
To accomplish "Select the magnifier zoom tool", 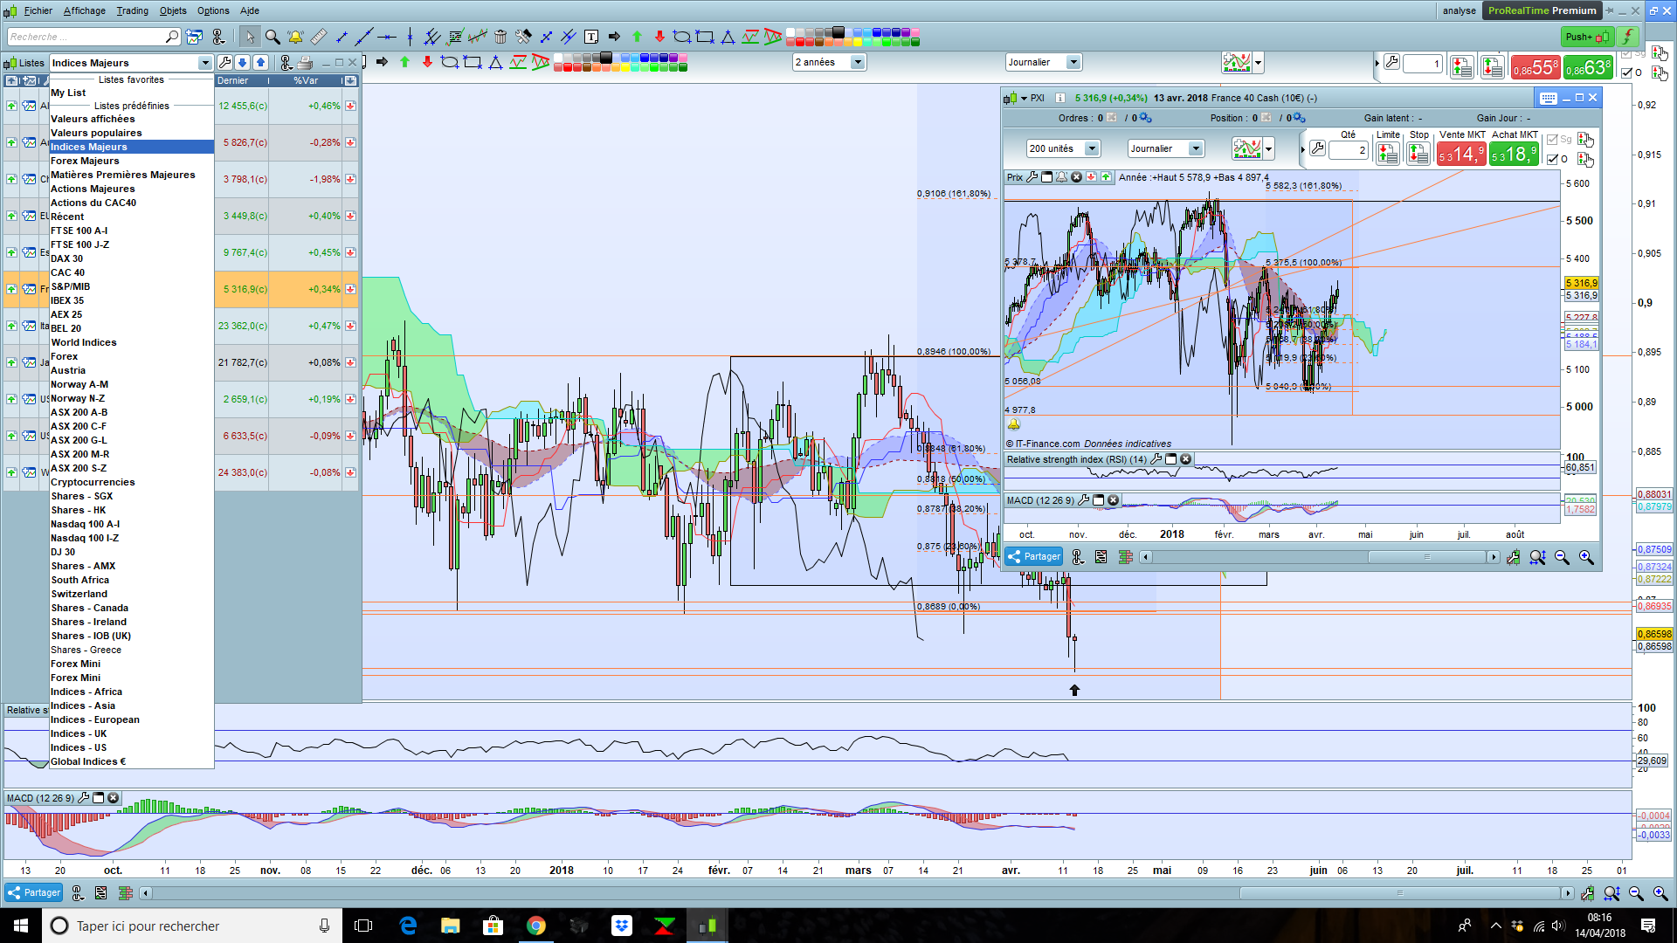I will [273, 37].
